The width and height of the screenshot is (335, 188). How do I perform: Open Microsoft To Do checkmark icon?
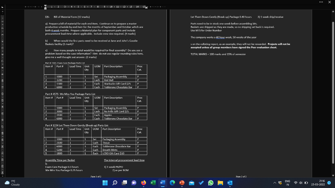point(201,183)
